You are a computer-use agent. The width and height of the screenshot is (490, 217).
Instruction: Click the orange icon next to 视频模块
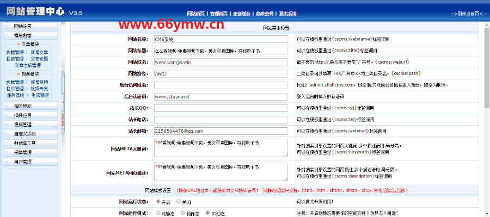19,74
